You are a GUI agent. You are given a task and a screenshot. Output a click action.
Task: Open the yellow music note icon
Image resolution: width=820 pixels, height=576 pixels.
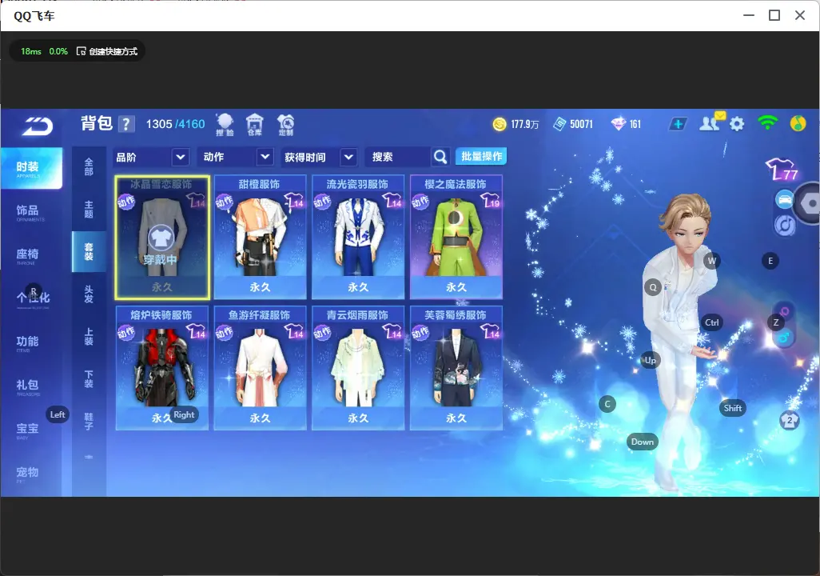tap(798, 123)
